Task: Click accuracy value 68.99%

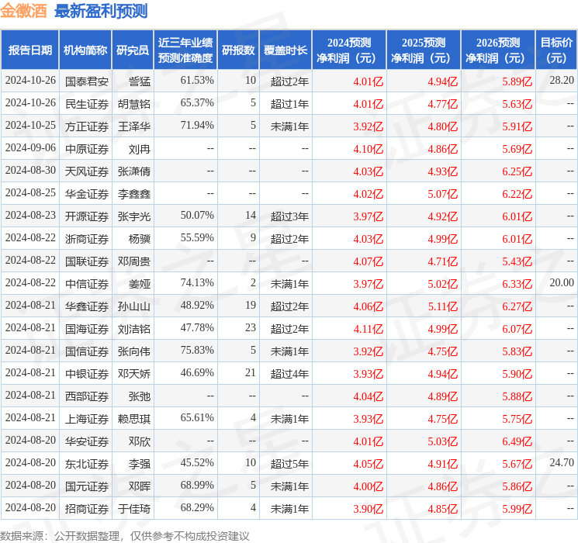Action: click(197, 485)
